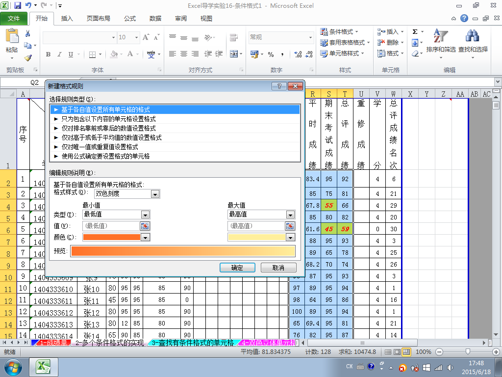Click the minimum value range selector icon
This screenshot has height=377, width=502.
tap(145, 226)
